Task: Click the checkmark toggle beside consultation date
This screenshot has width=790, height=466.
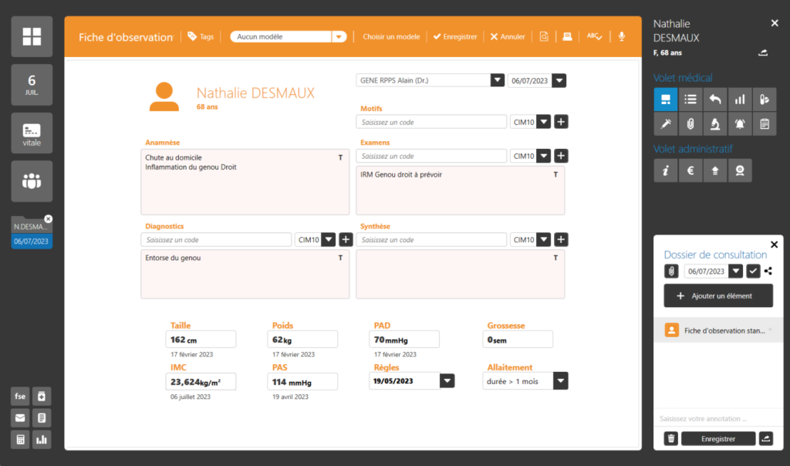Action: (754, 272)
